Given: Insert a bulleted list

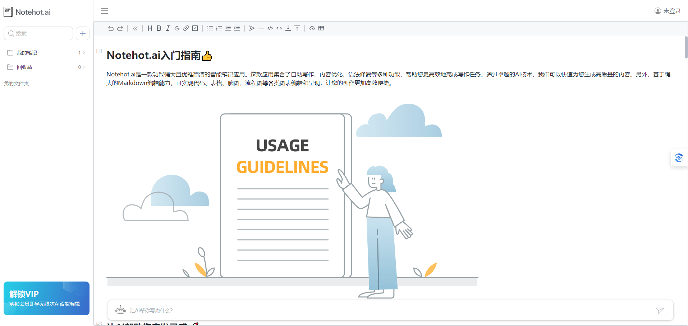Looking at the screenshot, I should (210, 28).
